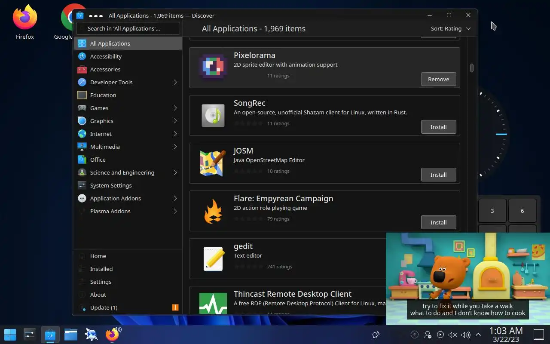Click the SongRec app icon
Image resolution: width=550 pixels, height=344 pixels.
tap(213, 115)
